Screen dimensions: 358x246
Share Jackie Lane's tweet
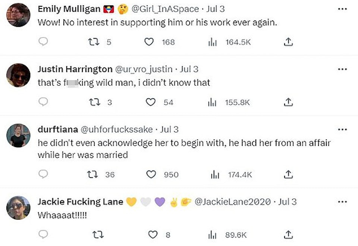point(288,234)
